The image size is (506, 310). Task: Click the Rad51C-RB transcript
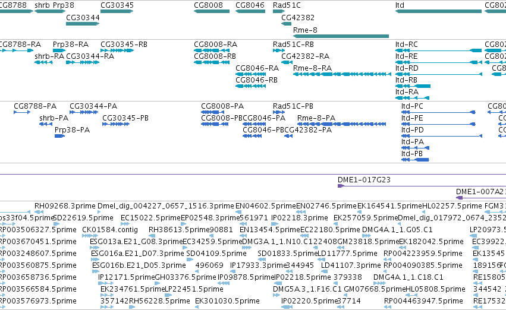coord(279,50)
